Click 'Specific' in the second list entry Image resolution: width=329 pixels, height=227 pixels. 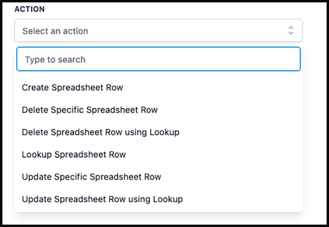[x=67, y=110]
